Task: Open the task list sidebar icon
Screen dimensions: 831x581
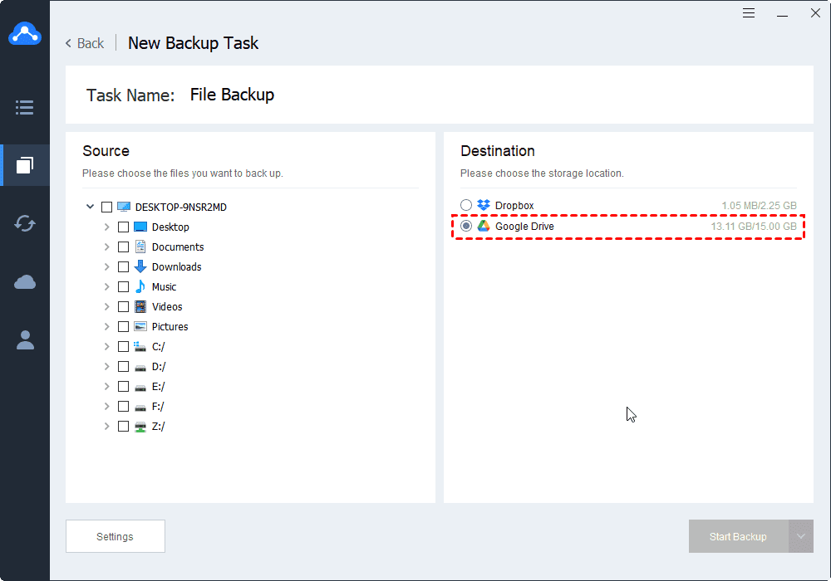Action: (x=25, y=107)
